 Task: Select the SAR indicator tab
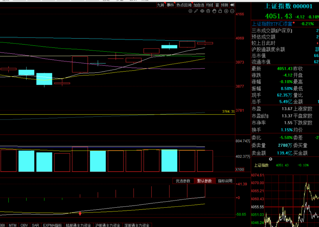coord(35,225)
